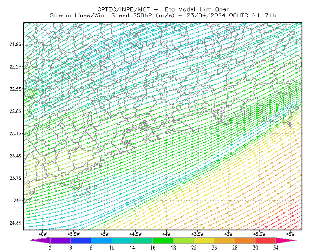Click the 21.9S latitude label
Viewport: 326px width, 252px height.
pyautogui.click(x=15, y=44)
